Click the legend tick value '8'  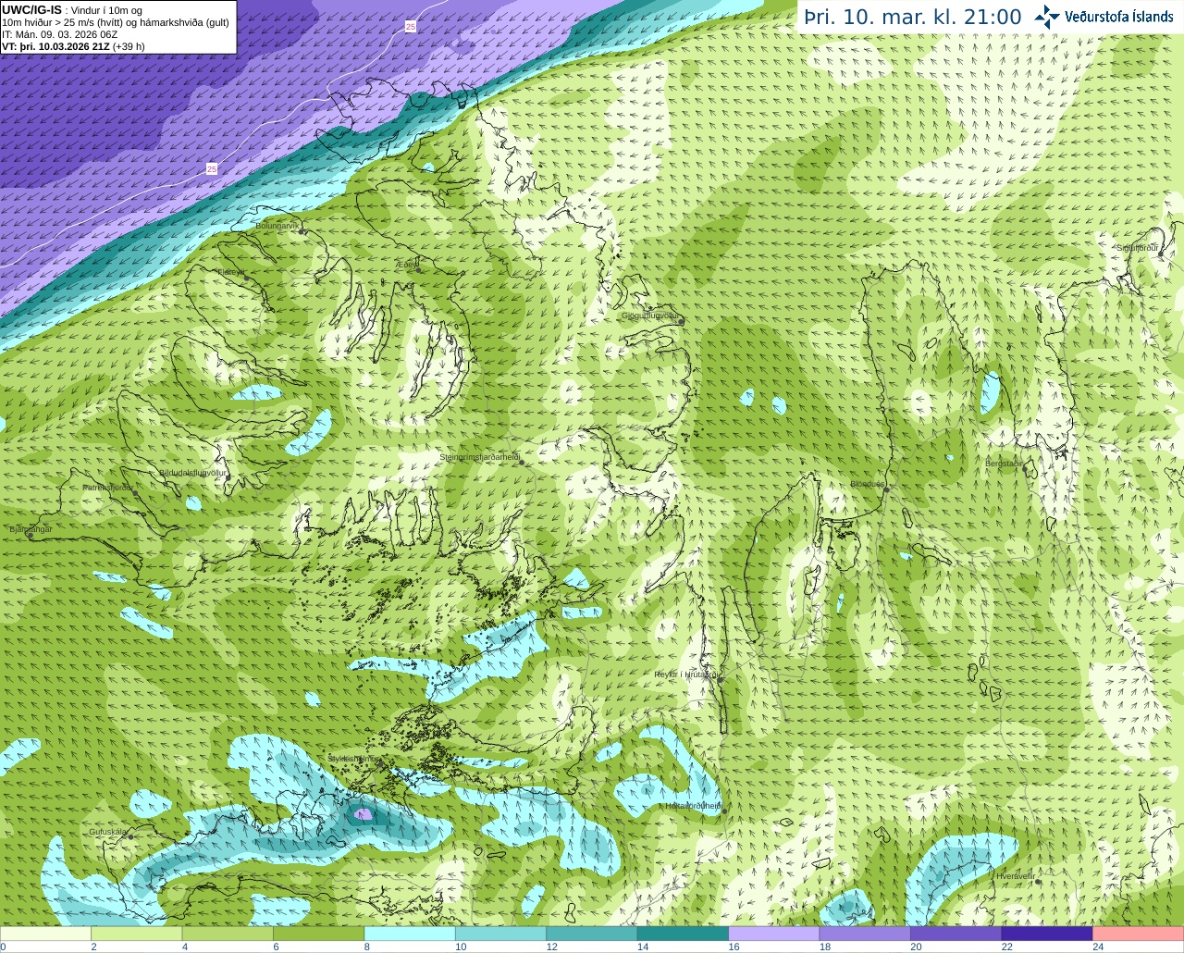coord(367,947)
